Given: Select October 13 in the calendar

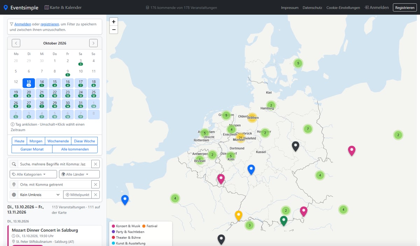Looking at the screenshot, I should (29, 83).
